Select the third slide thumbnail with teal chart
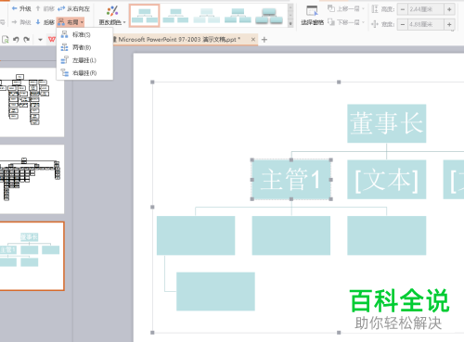 coord(32,256)
